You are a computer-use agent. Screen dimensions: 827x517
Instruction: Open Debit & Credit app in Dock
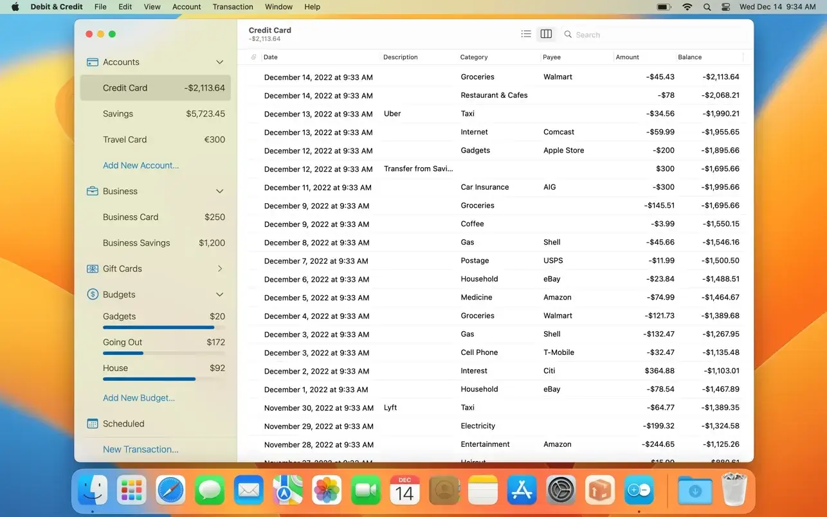point(639,492)
